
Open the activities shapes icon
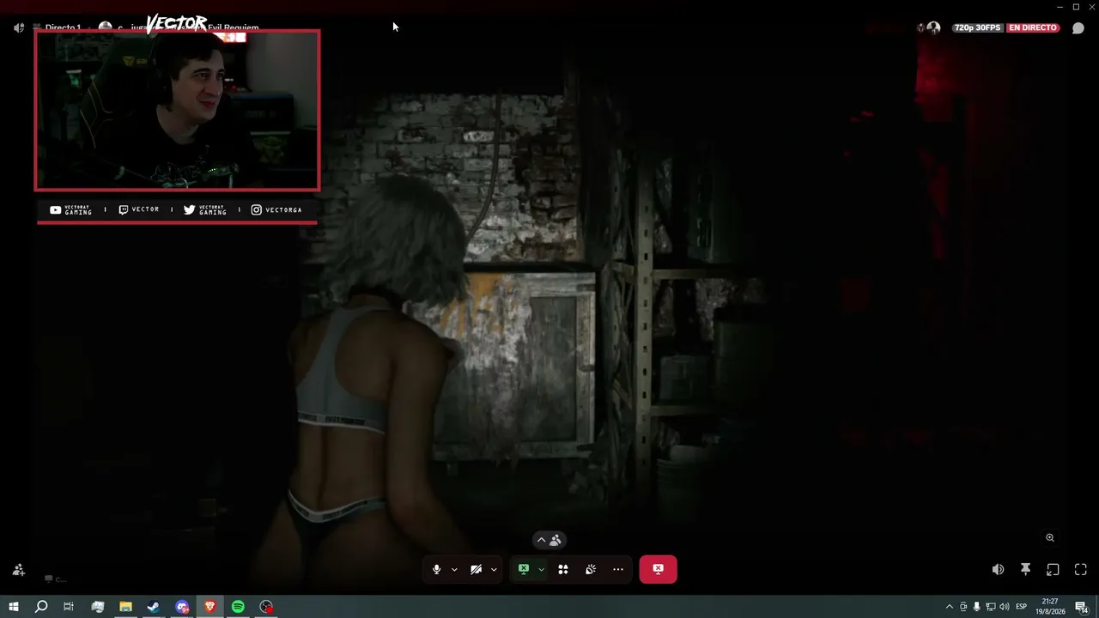click(563, 569)
